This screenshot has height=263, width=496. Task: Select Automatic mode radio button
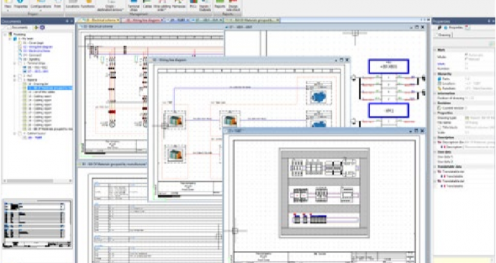466,55
